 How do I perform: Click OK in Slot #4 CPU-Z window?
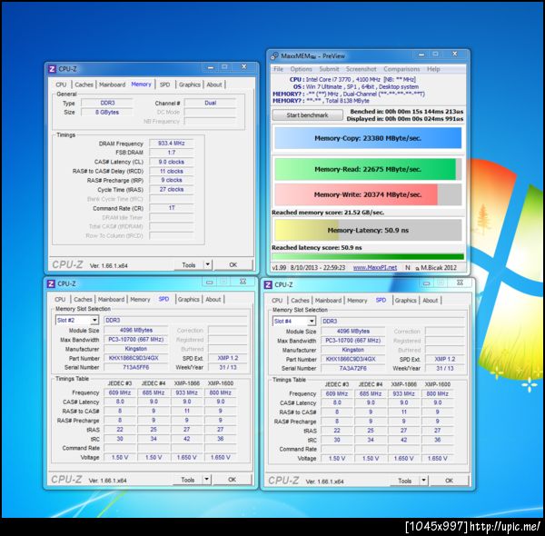point(449,481)
